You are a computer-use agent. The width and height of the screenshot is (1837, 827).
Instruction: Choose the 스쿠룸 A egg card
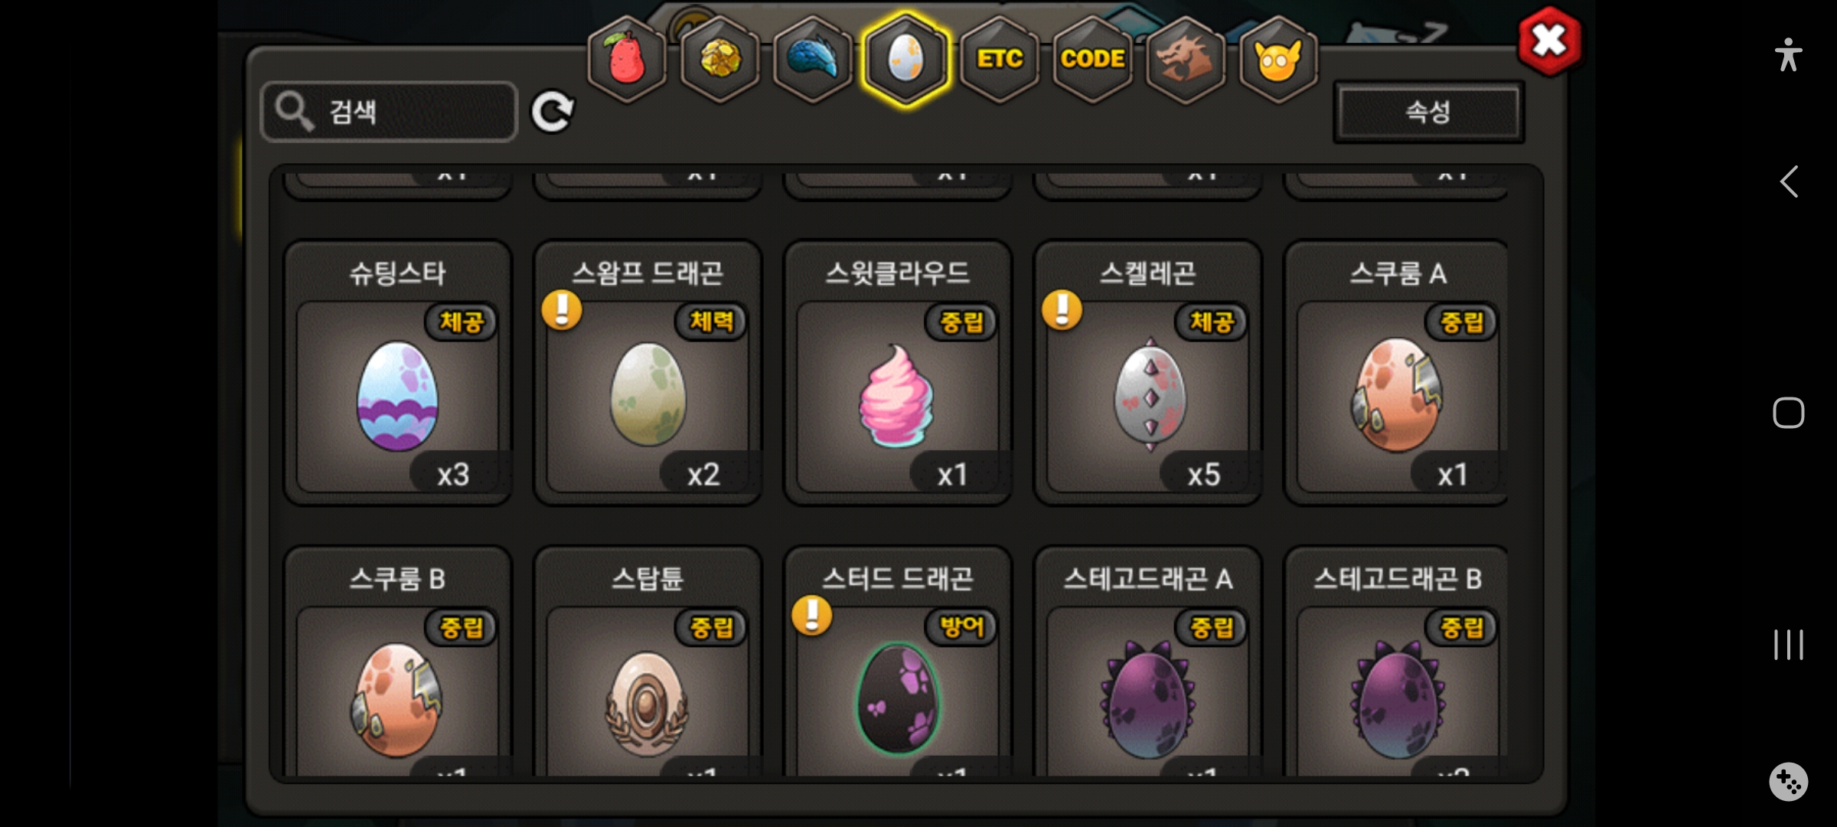[x=1398, y=372]
